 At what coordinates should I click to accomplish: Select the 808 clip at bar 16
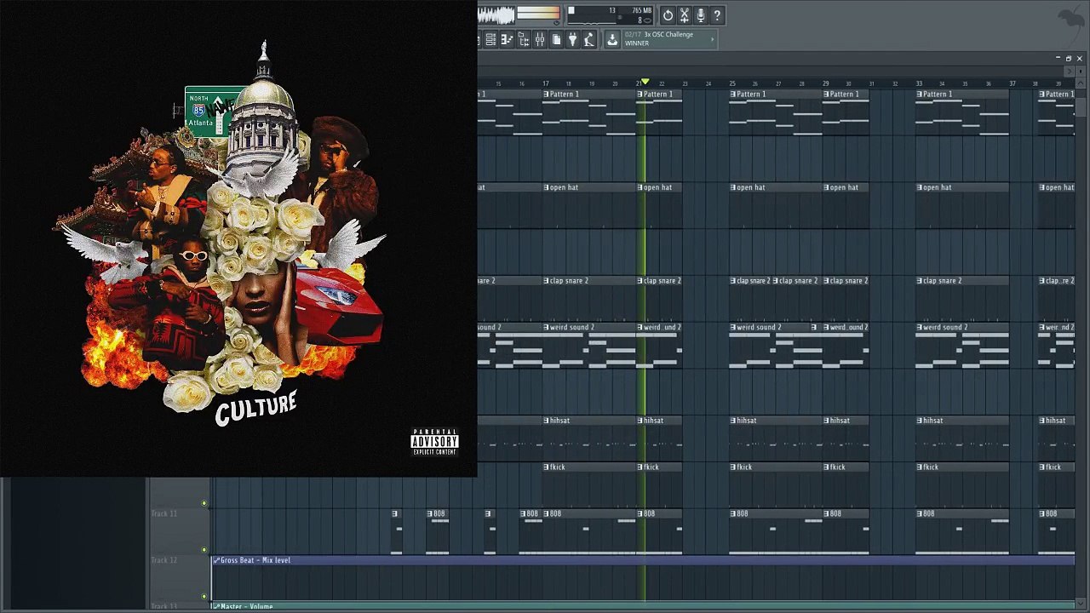(531, 533)
